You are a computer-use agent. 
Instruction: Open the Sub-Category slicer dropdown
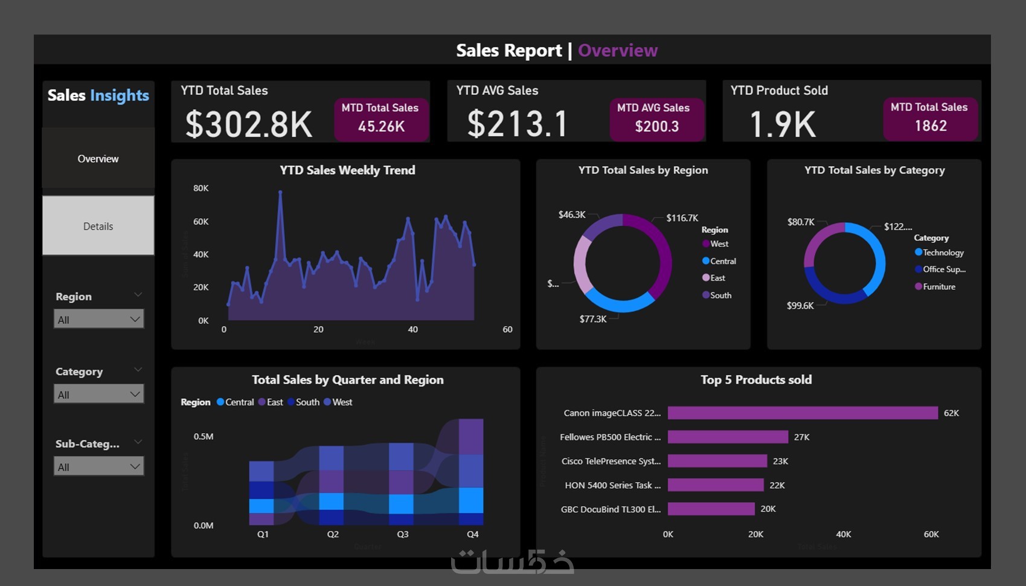click(x=99, y=466)
